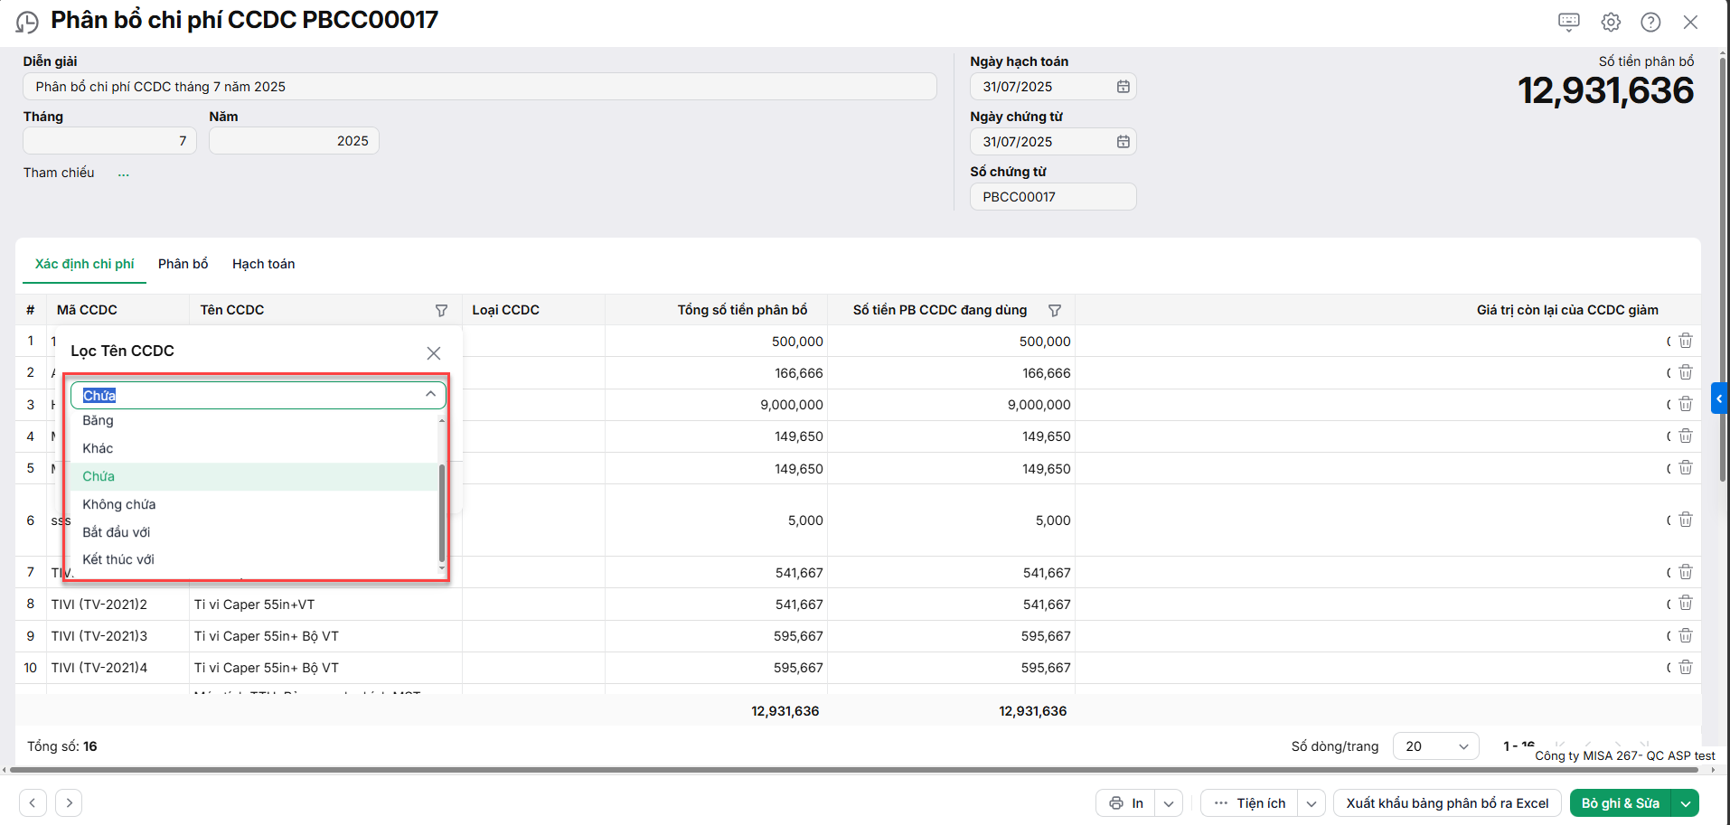Image resolution: width=1730 pixels, height=825 pixels.
Task: Click the Ngày chứng từ date field
Action: click(1053, 142)
